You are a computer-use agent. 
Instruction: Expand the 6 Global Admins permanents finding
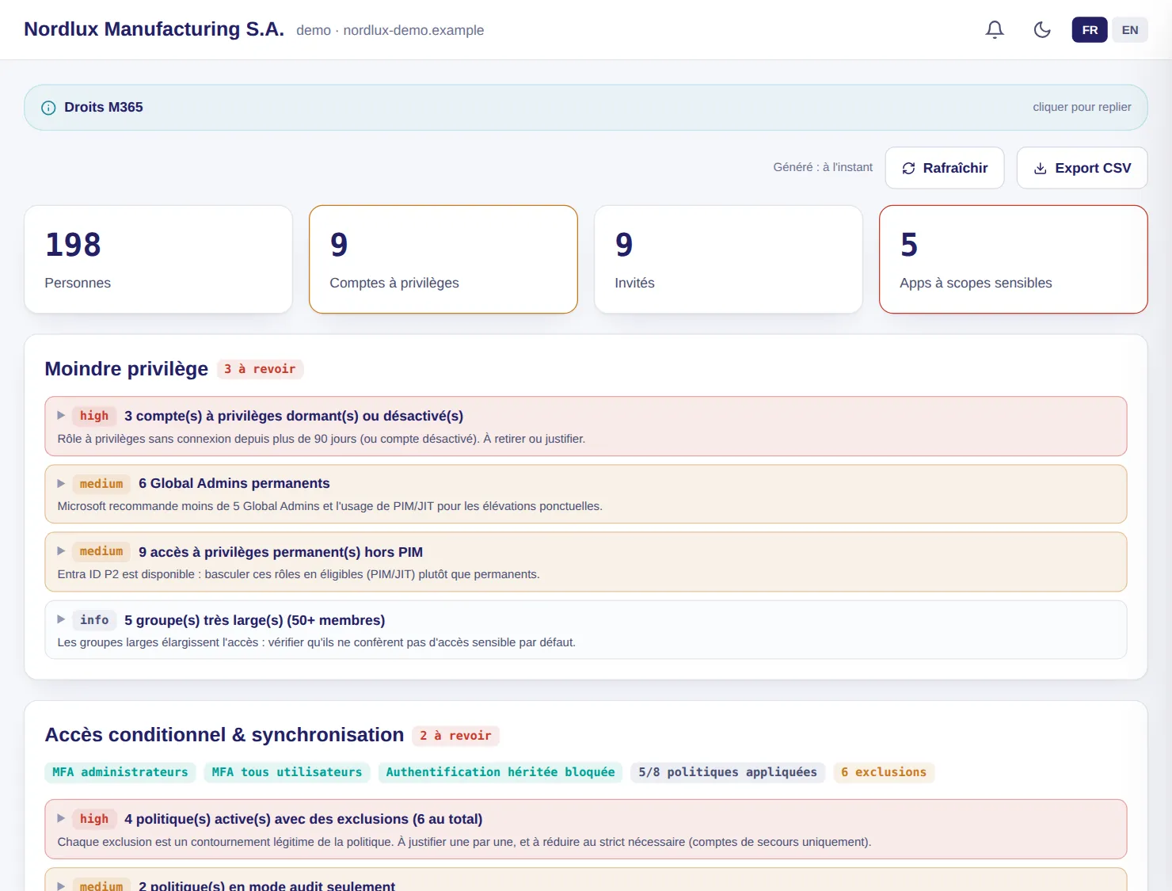coord(586,494)
